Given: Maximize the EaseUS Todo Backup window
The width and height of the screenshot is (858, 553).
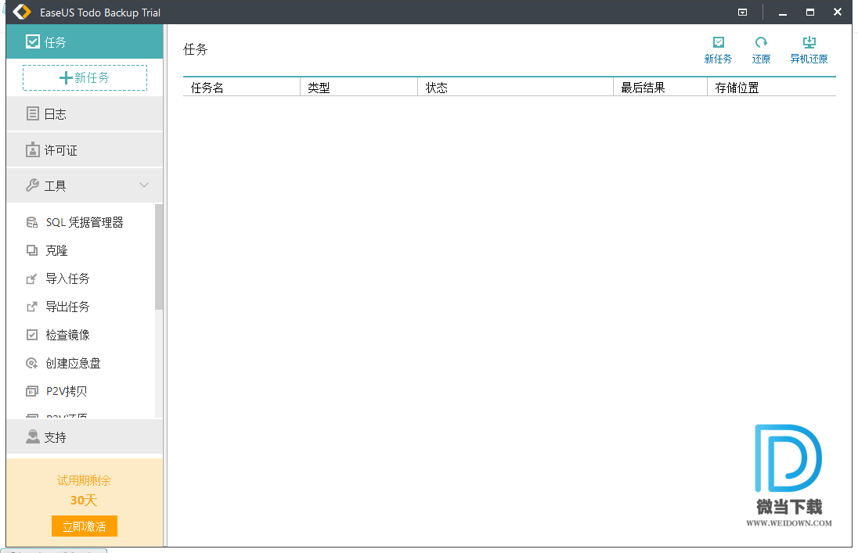Looking at the screenshot, I should coord(810,12).
